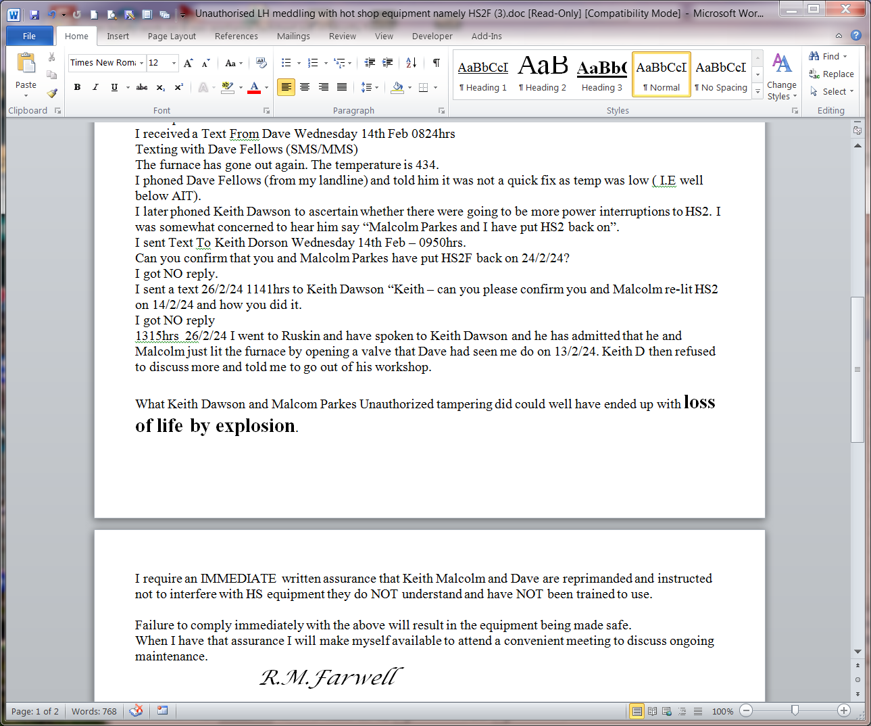Viewport: 871px width, 726px height.
Task: Align text to the right
Action: click(324, 87)
